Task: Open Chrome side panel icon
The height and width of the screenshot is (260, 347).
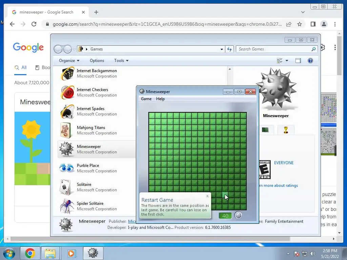Action: pyautogui.click(x=313, y=24)
